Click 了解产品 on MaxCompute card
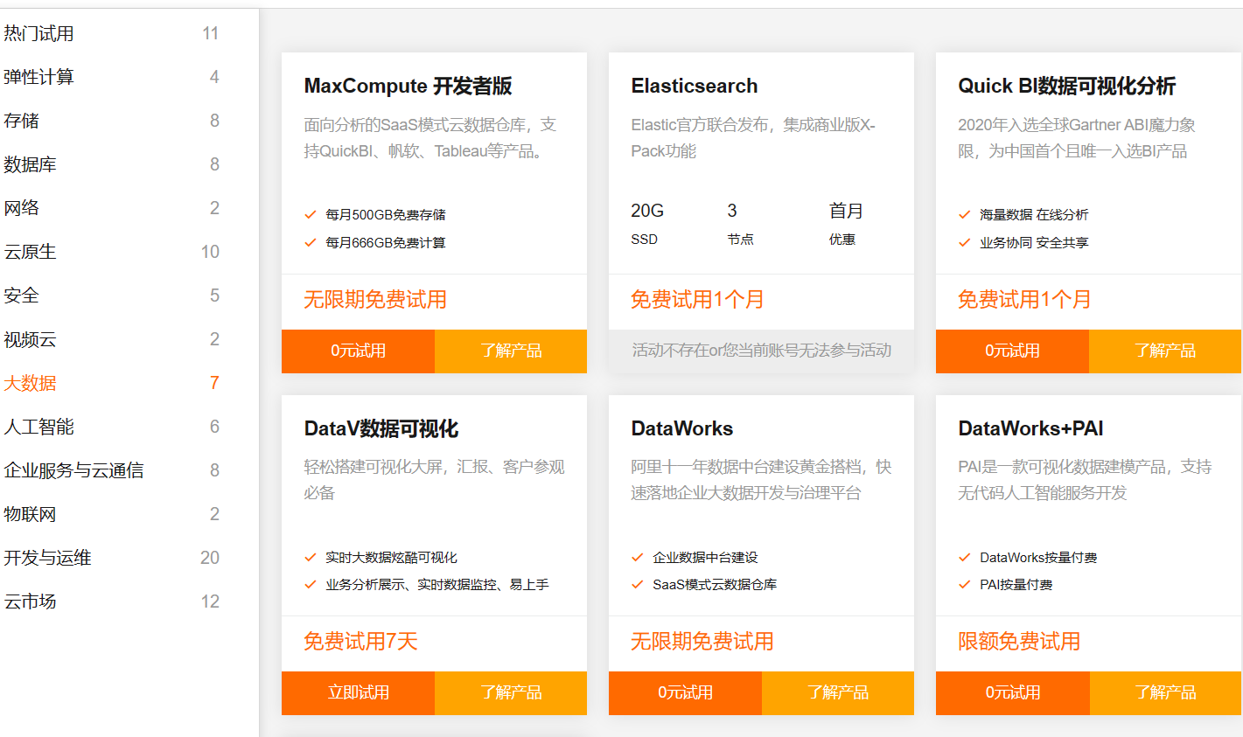Image resolution: width=1243 pixels, height=737 pixels. [x=511, y=351]
